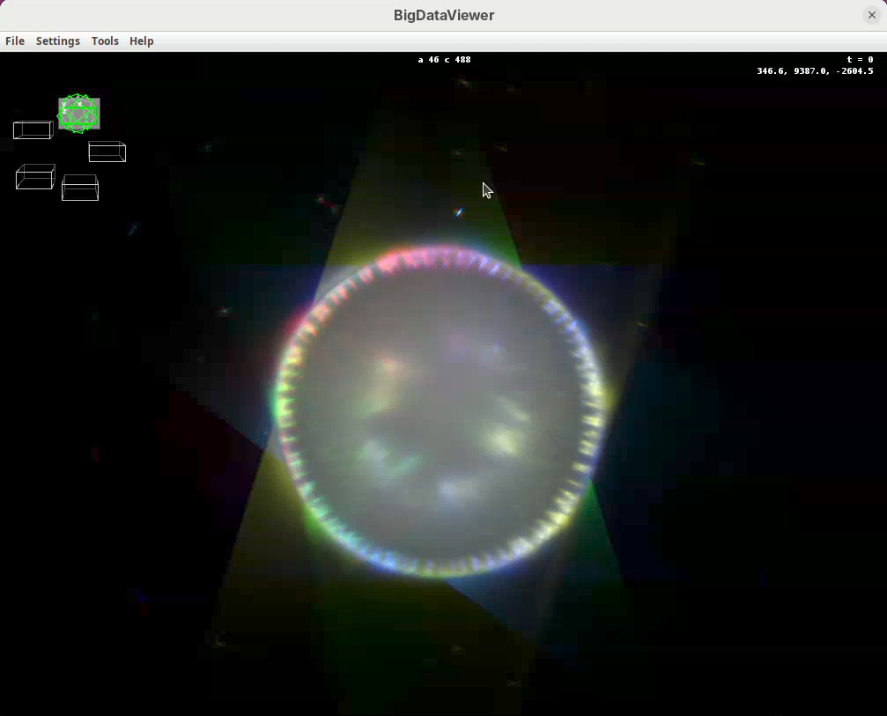Click the x axis label in the overview
The height and width of the screenshot is (716, 887).
(x=79, y=104)
